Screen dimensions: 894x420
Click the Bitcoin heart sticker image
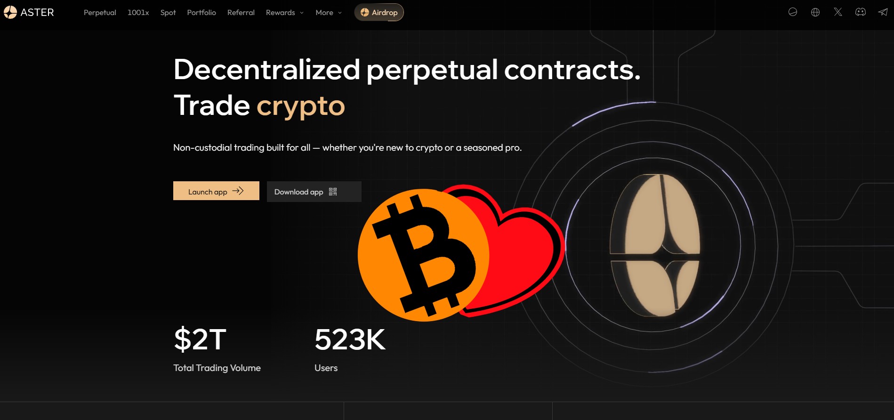(x=459, y=253)
